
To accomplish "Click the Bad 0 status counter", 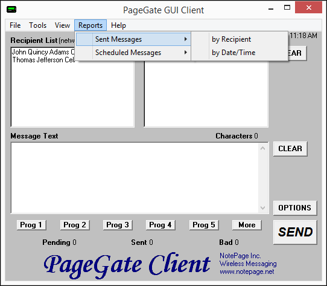I will coord(229,242).
